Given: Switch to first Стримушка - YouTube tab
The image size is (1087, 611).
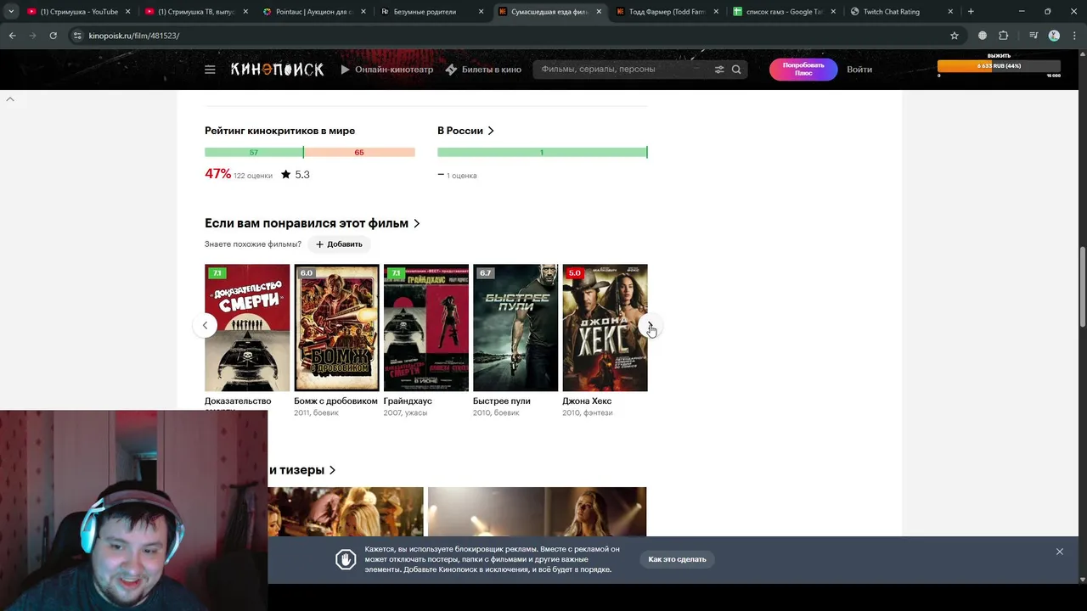Looking at the screenshot, I should click(79, 12).
